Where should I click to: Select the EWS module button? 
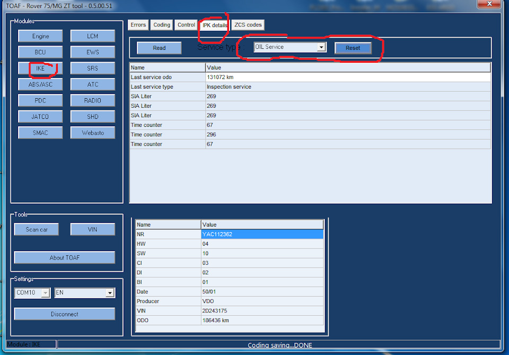tap(92, 52)
